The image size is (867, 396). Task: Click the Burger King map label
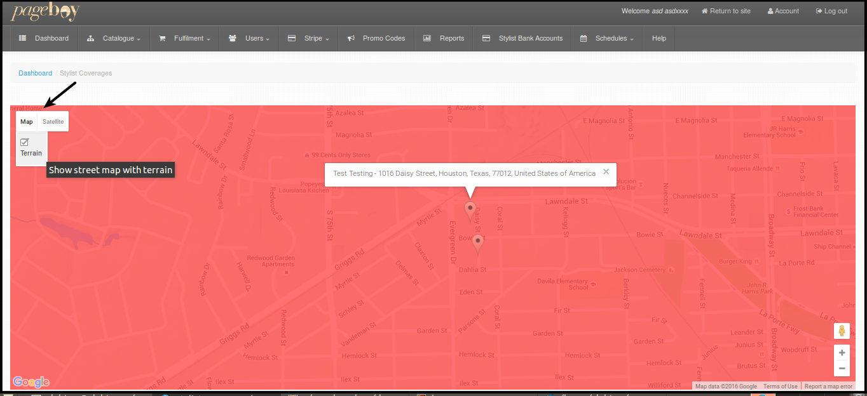[x=735, y=261]
